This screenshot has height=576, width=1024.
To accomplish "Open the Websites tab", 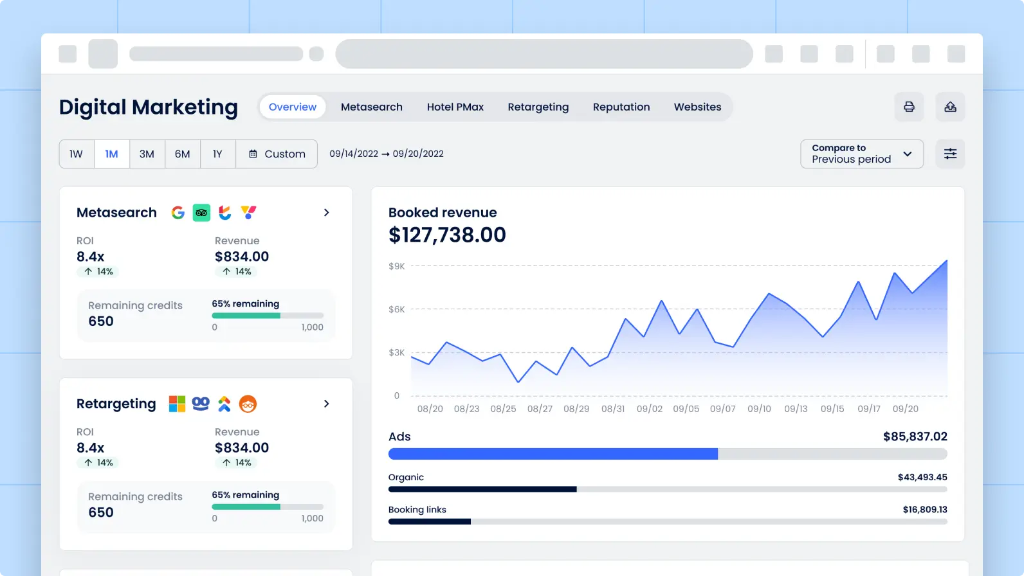I will pyautogui.click(x=697, y=107).
